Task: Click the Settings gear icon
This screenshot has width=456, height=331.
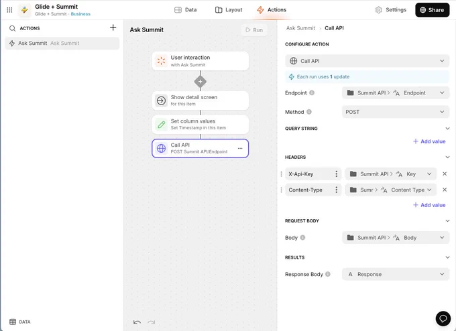Action: pyautogui.click(x=378, y=10)
